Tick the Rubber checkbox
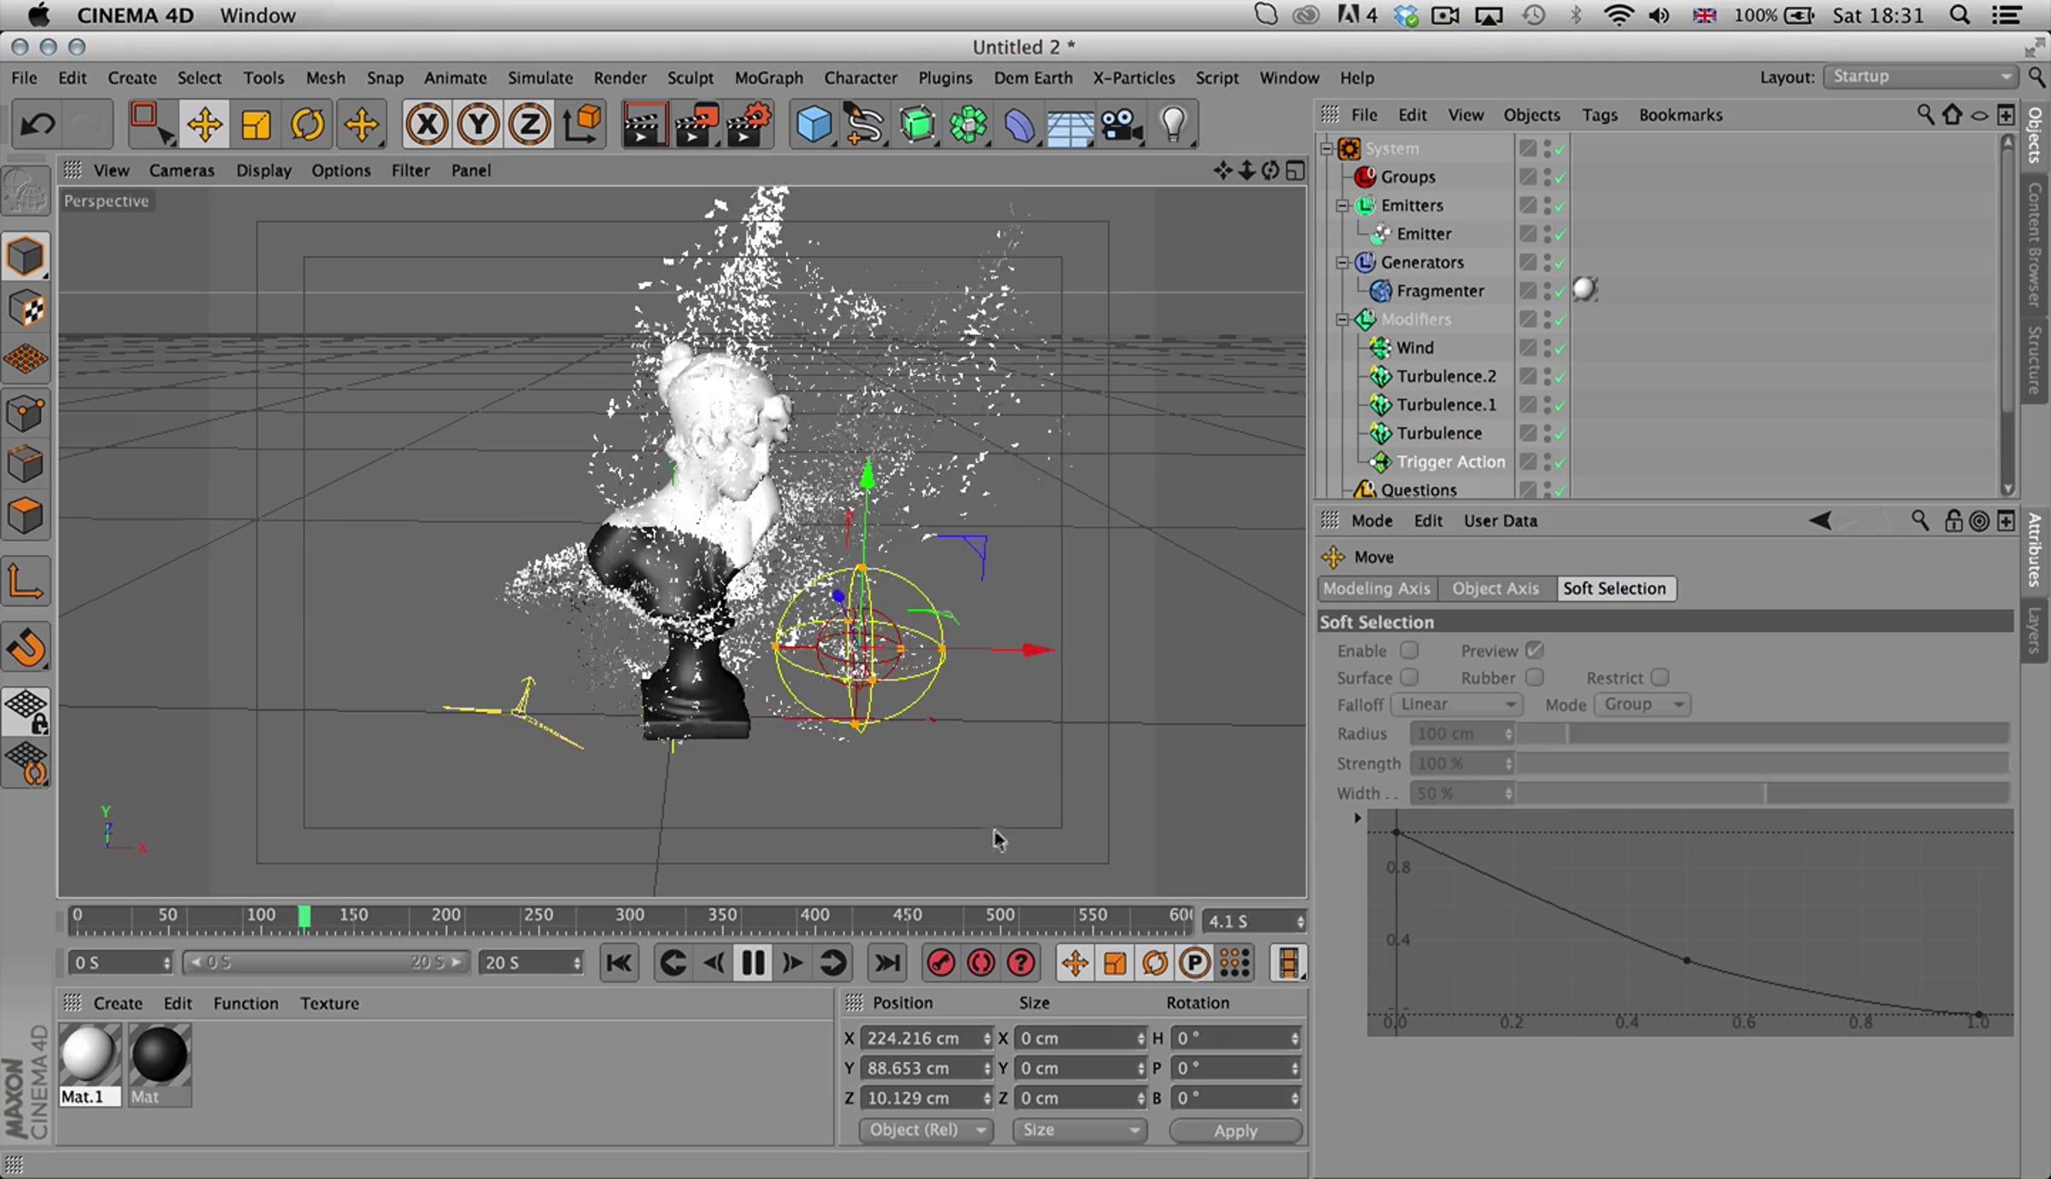Viewport: 2051px width, 1179px height. coord(1535,677)
